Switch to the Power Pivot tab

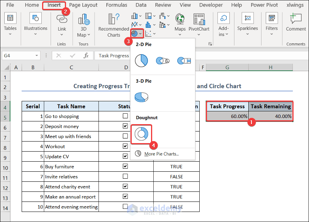[x=264, y=5]
